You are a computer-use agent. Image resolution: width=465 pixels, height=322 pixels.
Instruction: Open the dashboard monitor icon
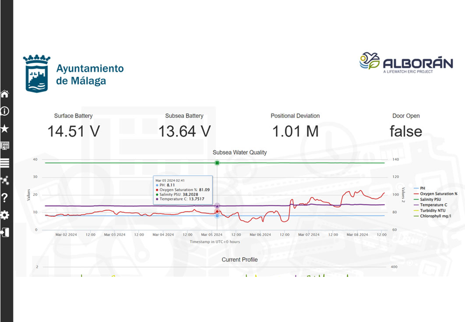click(x=5, y=146)
